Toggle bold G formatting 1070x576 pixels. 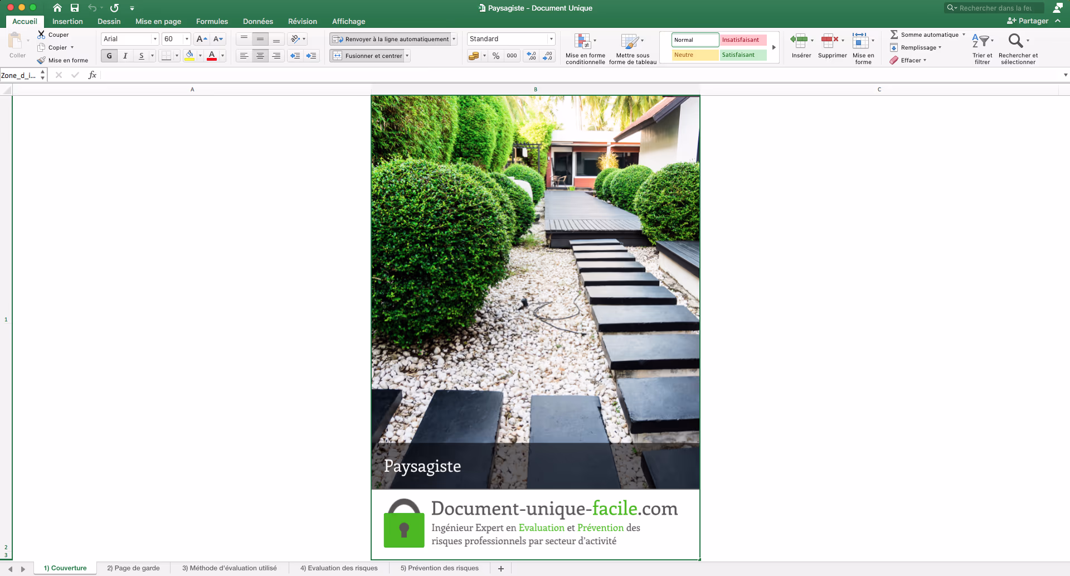pyautogui.click(x=109, y=56)
